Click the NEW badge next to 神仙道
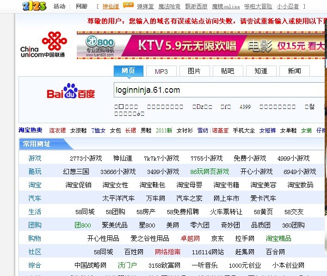Image resolution: width=327 pixels, height=276 pixels. [x=128, y=5]
